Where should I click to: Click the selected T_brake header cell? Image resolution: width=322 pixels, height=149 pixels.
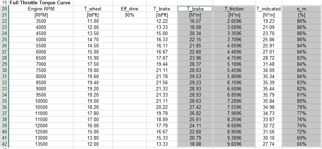(195, 9)
